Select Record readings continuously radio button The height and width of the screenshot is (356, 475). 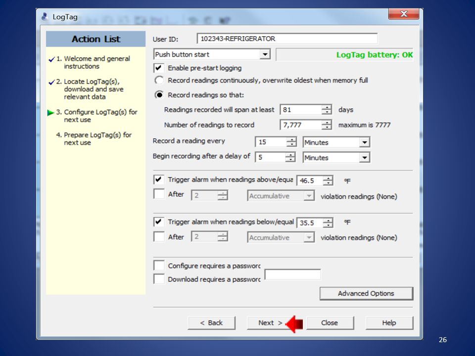click(x=159, y=80)
